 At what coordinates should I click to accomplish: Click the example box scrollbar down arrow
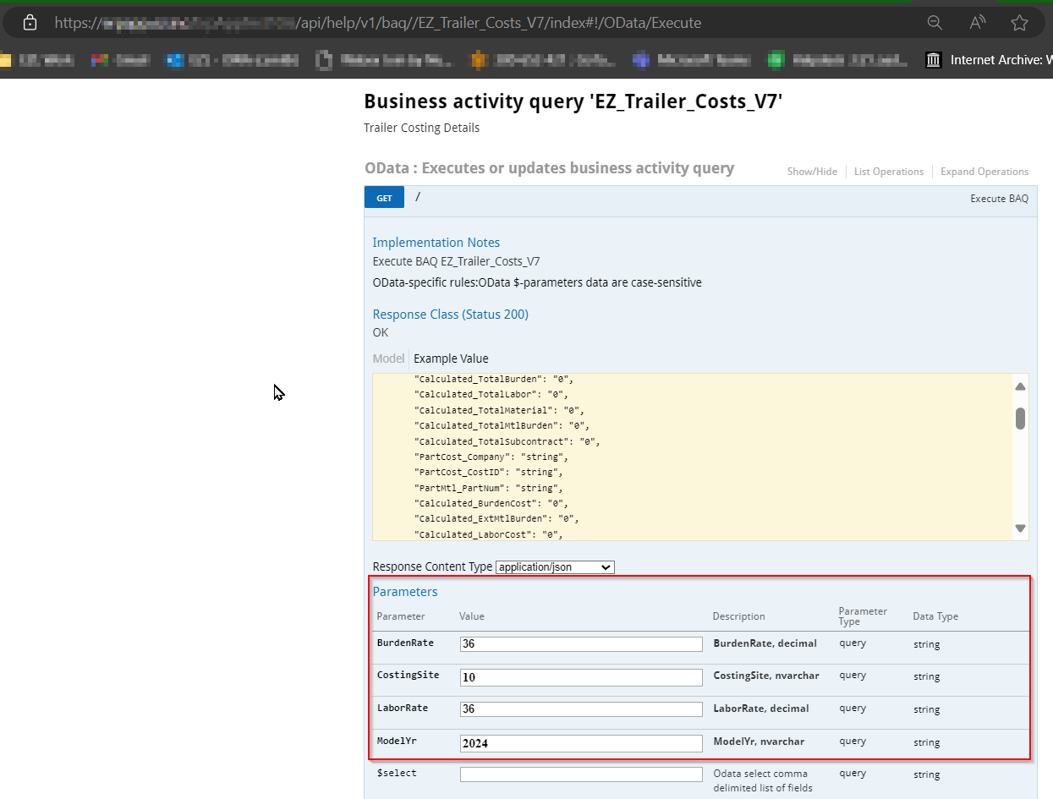point(1021,528)
